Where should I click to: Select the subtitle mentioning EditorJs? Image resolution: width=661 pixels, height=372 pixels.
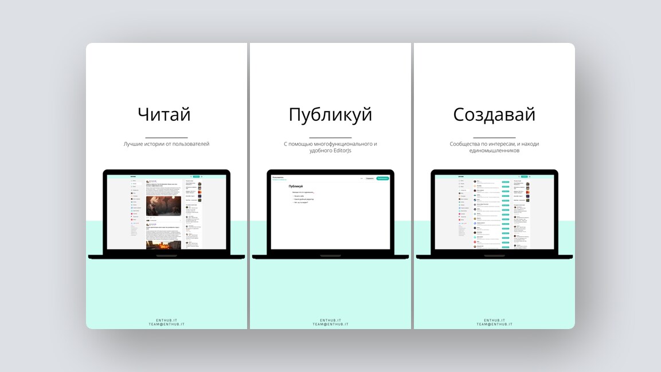[x=330, y=147]
